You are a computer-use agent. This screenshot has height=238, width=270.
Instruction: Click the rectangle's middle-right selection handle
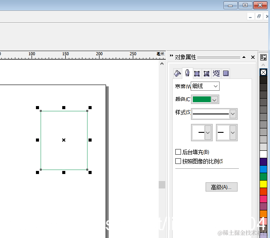click(90, 140)
